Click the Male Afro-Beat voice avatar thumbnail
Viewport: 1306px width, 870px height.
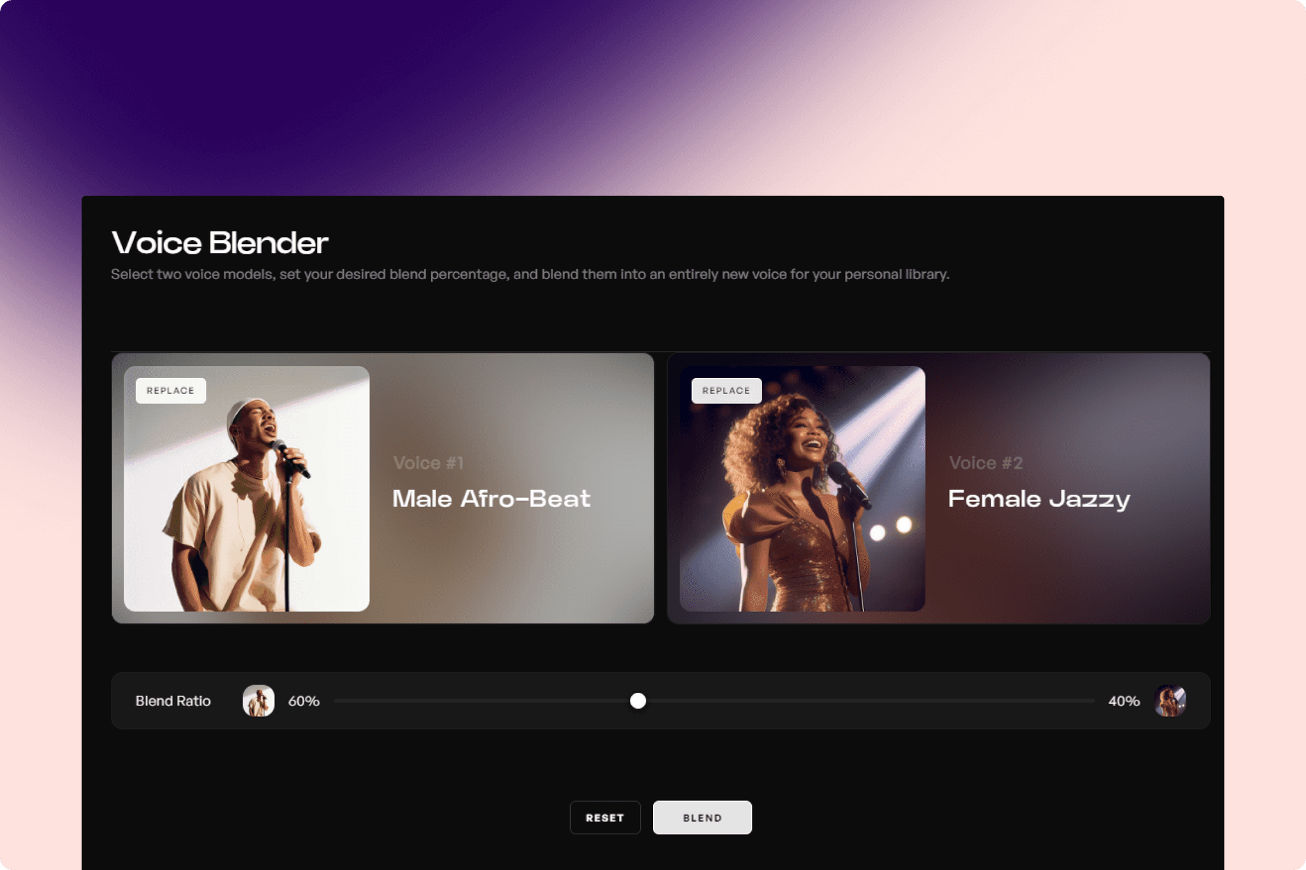tap(258, 701)
